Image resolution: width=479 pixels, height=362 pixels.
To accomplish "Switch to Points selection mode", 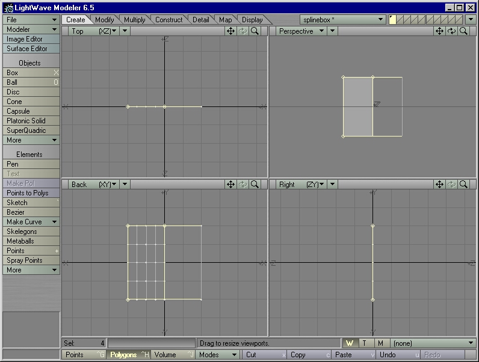I will click(x=84, y=355).
